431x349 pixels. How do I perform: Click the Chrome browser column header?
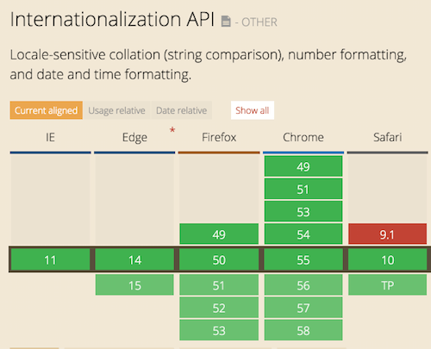303,137
